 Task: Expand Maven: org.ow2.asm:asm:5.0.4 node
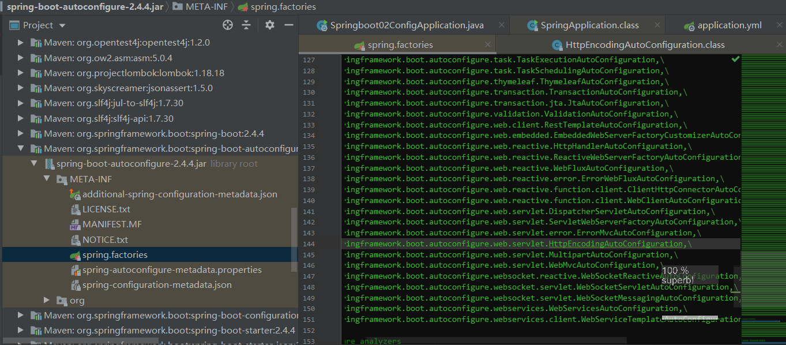click(21, 58)
